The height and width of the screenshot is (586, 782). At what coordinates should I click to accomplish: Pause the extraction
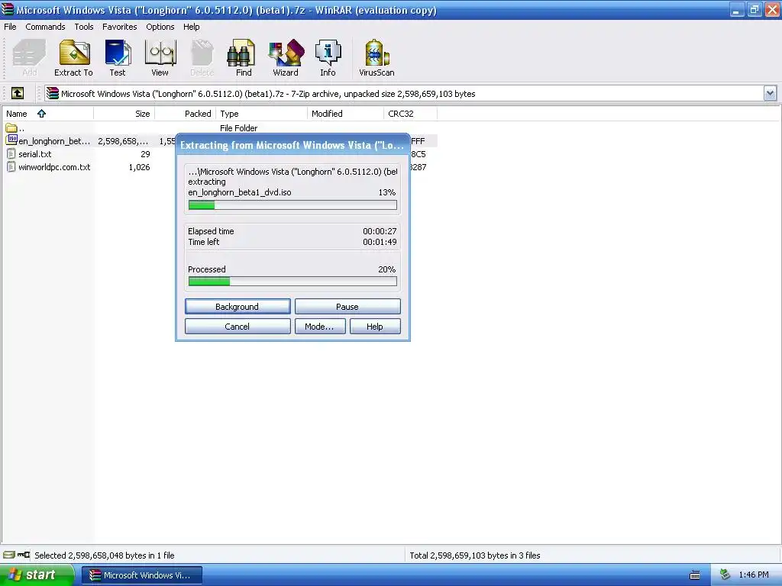(x=347, y=307)
